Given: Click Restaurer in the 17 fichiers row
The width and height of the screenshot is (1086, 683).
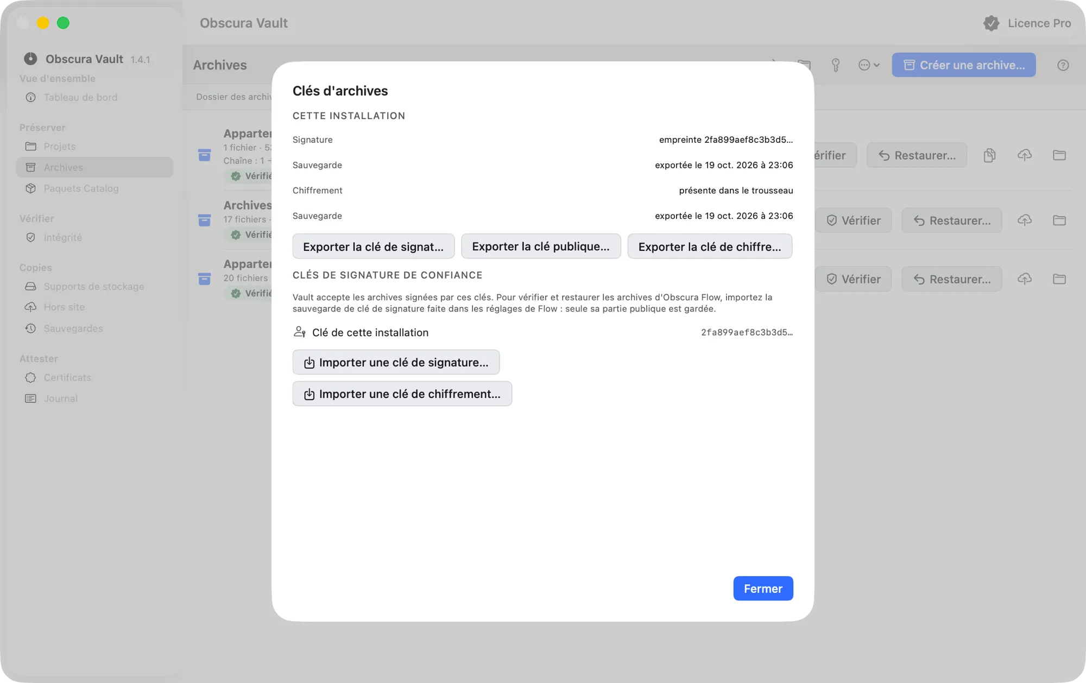Looking at the screenshot, I should pos(952,220).
